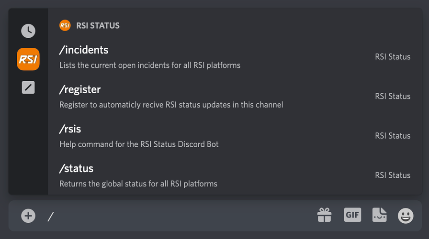Open the GIF picker

click(x=352, y=215)
